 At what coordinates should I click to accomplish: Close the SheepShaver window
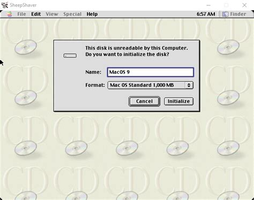(244, 5)
